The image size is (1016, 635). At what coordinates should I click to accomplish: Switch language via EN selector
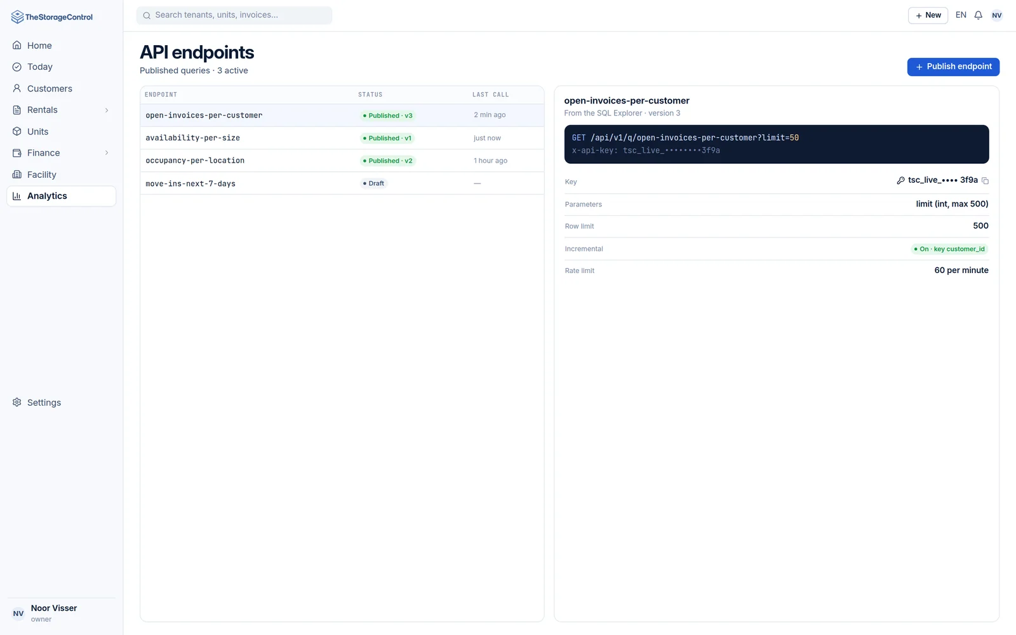point(961,15)
